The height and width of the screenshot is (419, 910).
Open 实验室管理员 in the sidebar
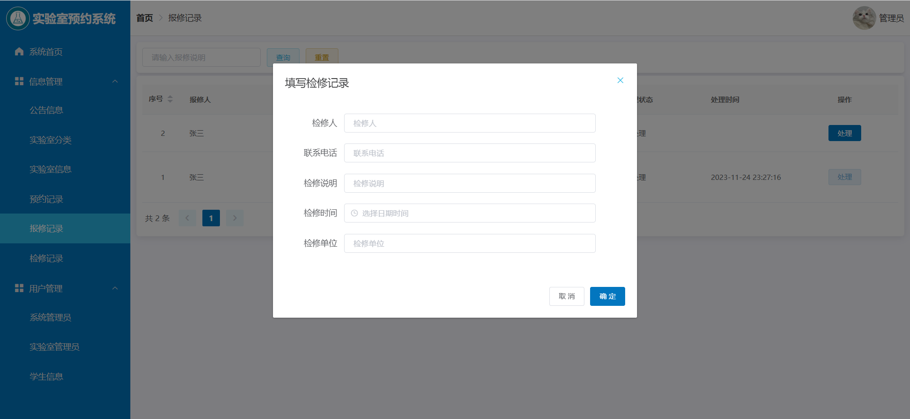click(65, 347)
